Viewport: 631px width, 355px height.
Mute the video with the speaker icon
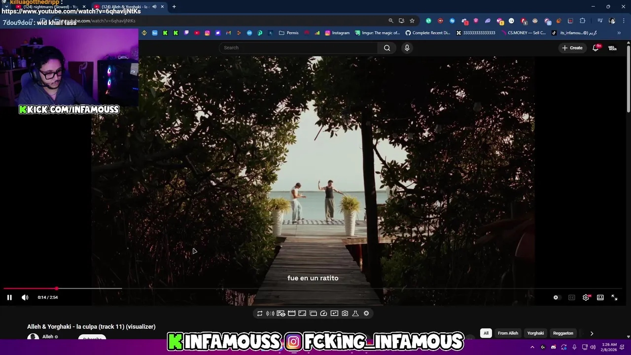[25, 297]
